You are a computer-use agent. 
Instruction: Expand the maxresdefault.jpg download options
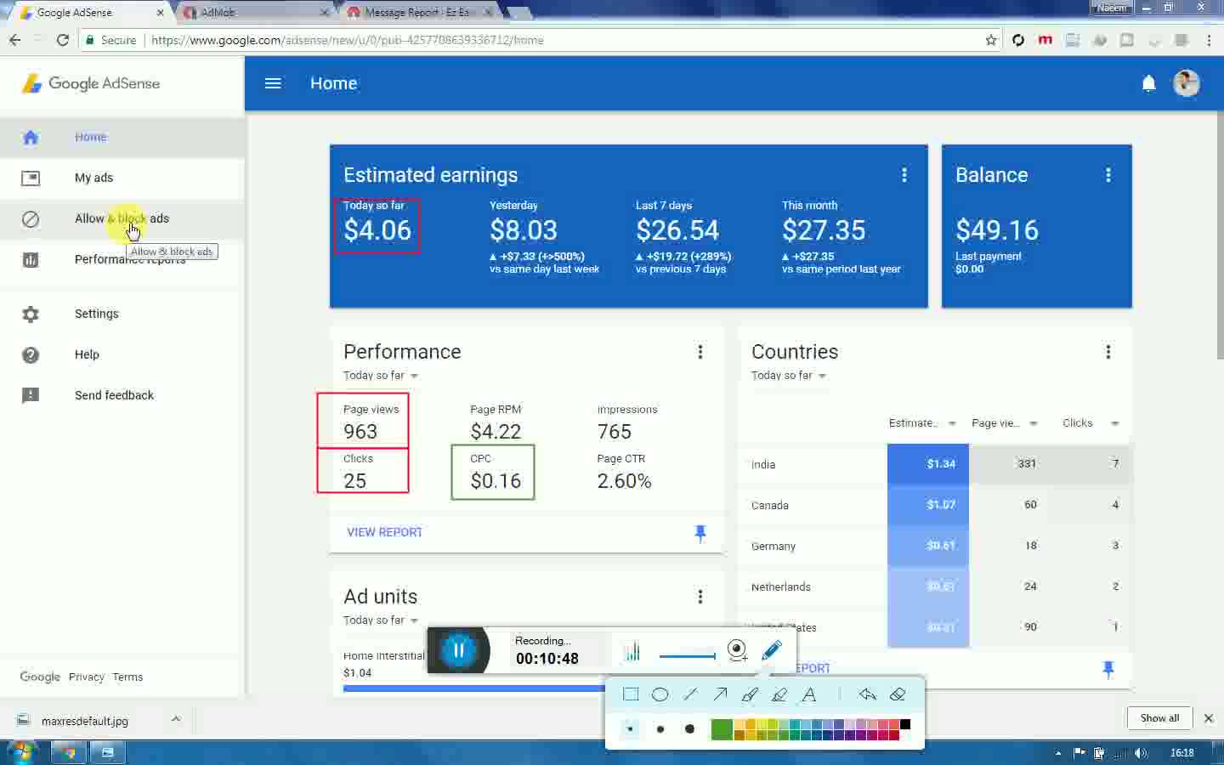176,719
